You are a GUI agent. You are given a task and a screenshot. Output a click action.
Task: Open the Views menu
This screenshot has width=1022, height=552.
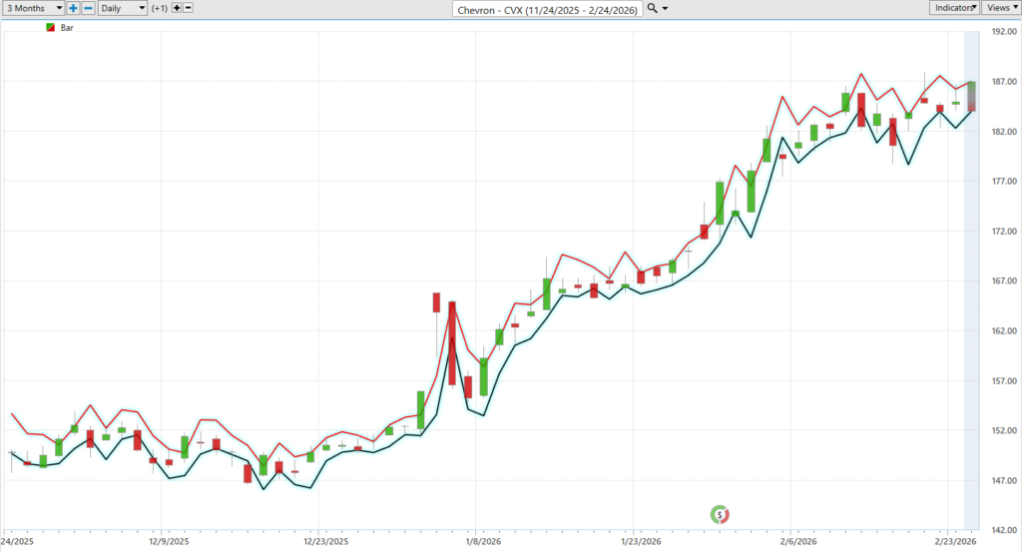(x=1000, y=8)
